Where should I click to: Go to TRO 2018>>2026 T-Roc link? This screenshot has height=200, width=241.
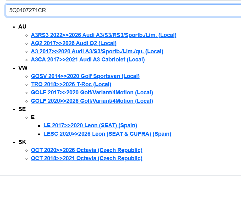(71, 84)
